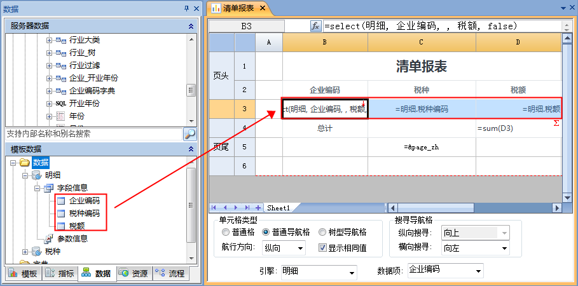578x286 pixels.
Task: Select the 企业编码 field icon in tree
Action: 61,201
